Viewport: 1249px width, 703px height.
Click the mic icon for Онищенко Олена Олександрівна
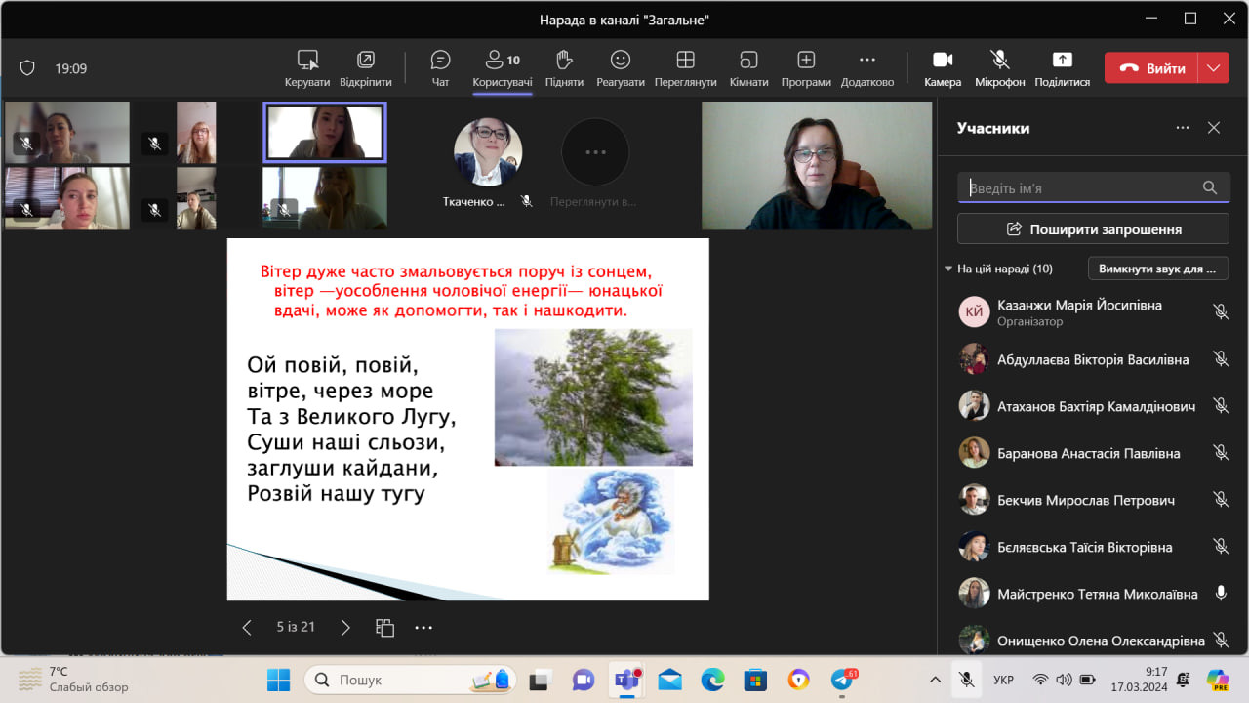click(x=1220, y=641)
